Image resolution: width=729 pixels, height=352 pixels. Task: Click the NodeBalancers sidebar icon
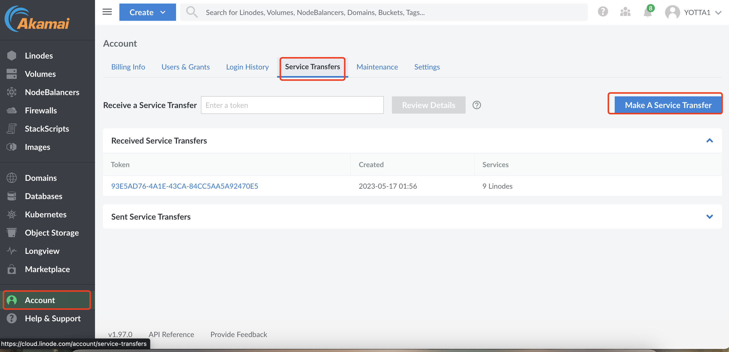coord(12,92)
